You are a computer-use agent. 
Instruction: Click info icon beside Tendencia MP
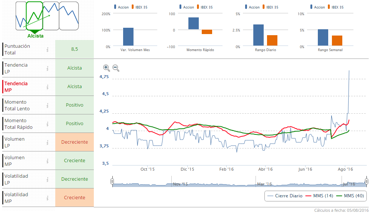tap(47, 87)
